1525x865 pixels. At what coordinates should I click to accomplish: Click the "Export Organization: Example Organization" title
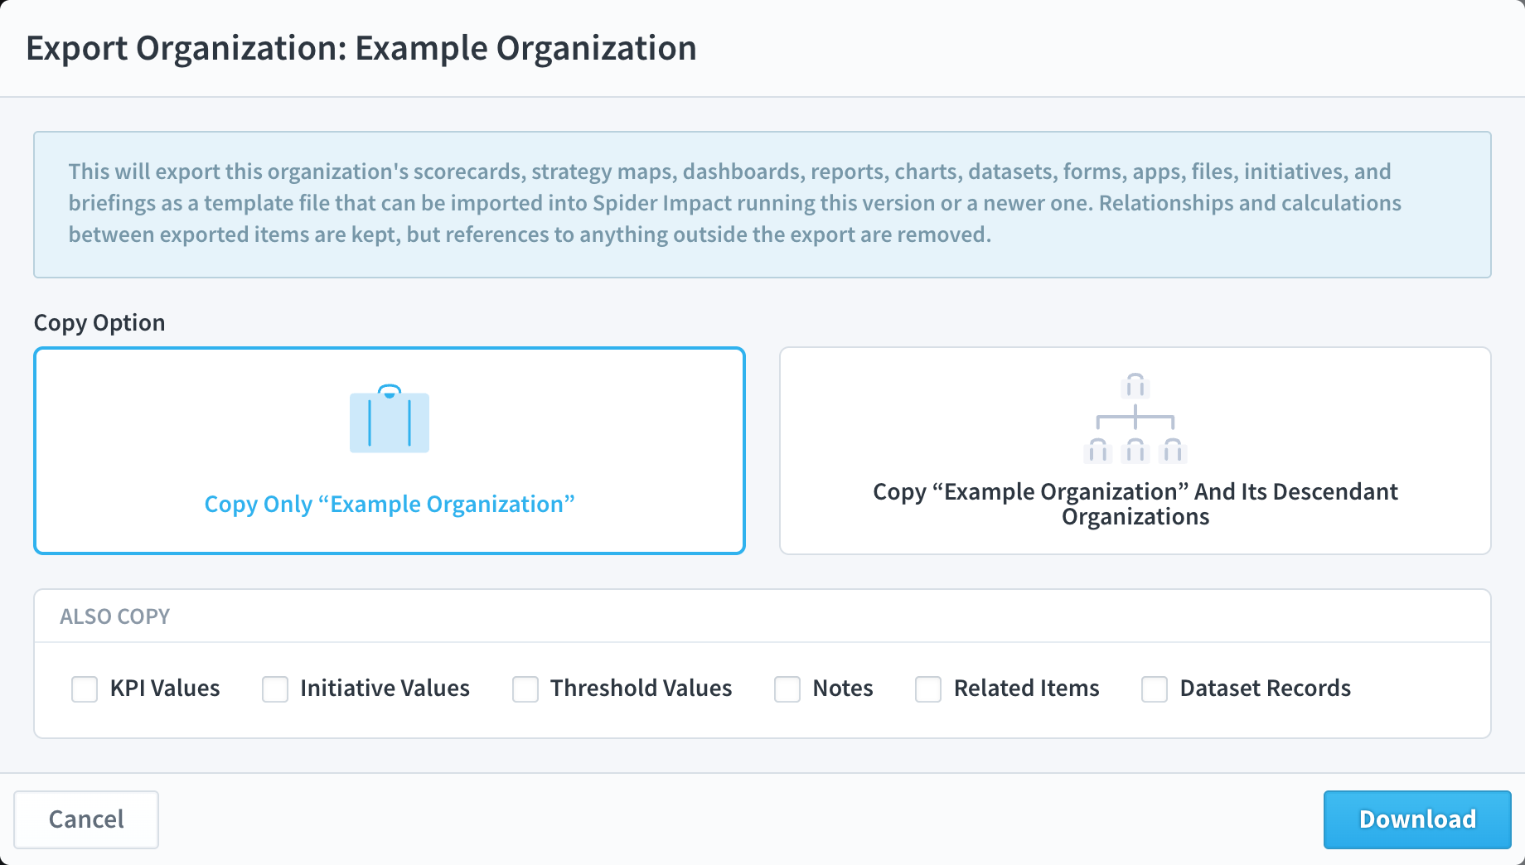[x=361, y=48]
